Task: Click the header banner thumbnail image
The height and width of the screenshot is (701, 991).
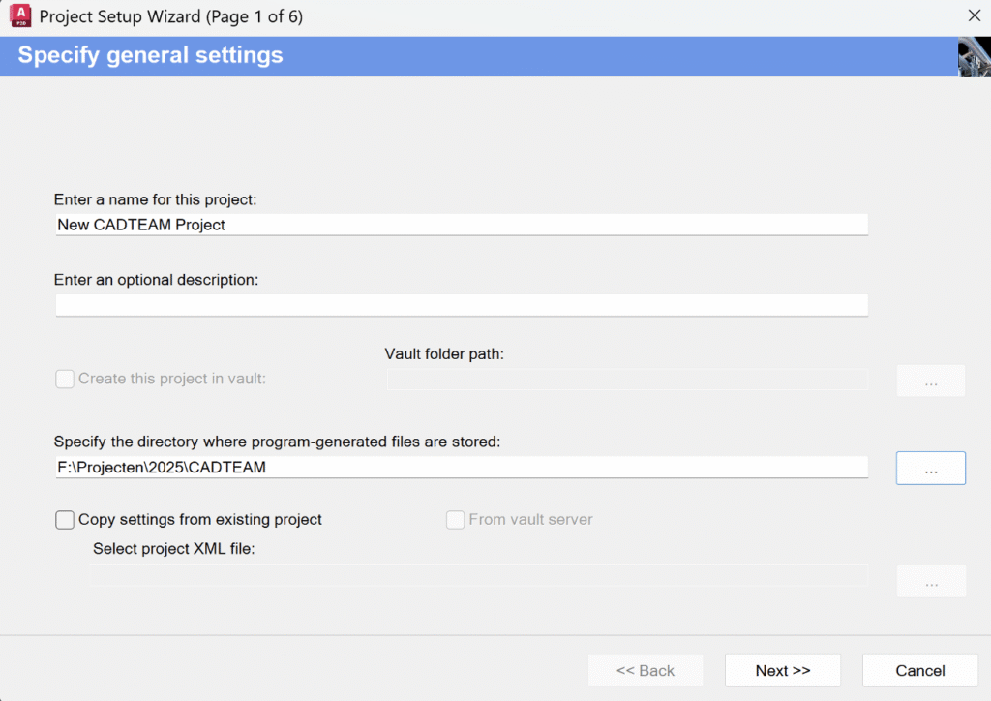Action: point(974,57)
